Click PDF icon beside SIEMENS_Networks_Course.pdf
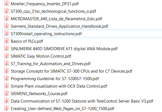Screen dimensions: 162x112 7,93
